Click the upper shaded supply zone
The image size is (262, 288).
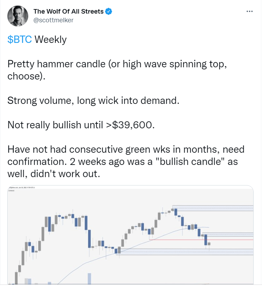pos(213,208)
